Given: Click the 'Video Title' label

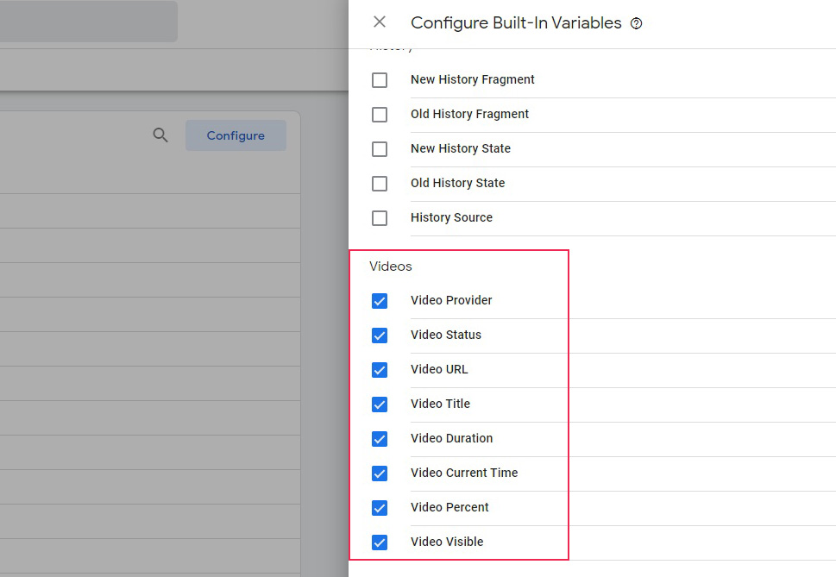Looking at the screenshot, I should tap(440, 404).
